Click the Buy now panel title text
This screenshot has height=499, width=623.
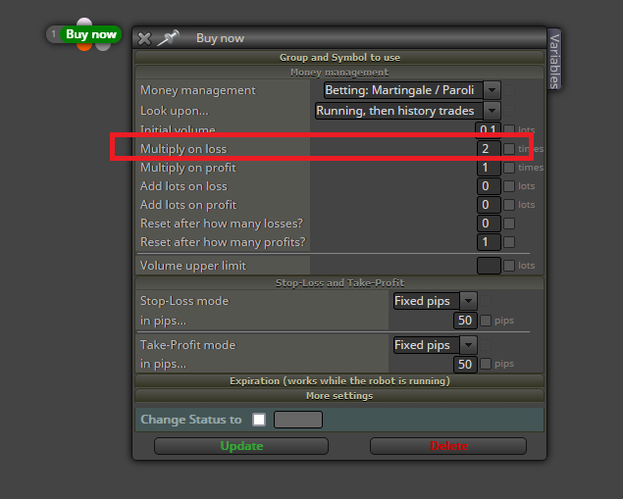(220, 38)
